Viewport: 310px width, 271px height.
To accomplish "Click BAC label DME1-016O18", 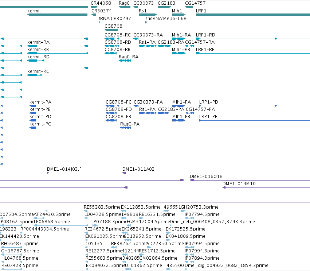I will pyautogui.click(x=206, y=177).
